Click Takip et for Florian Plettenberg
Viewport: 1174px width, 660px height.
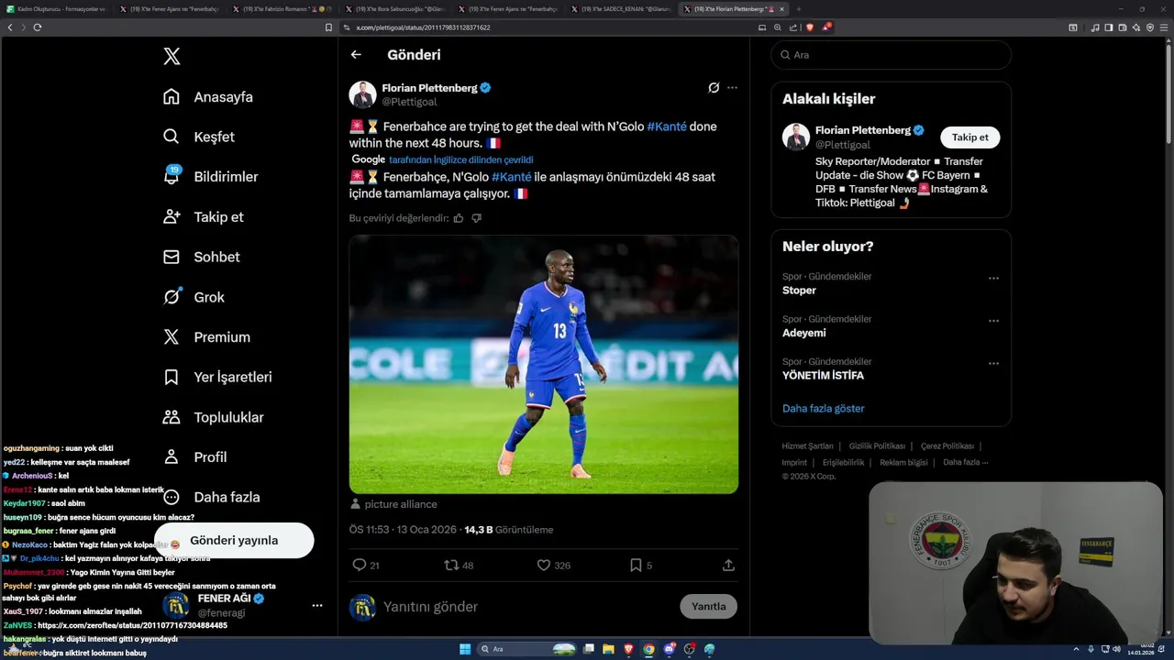tap(970, 137)
